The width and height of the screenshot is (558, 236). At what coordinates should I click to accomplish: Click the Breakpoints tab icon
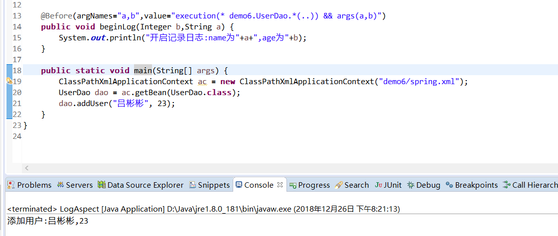tap(449, 185)
